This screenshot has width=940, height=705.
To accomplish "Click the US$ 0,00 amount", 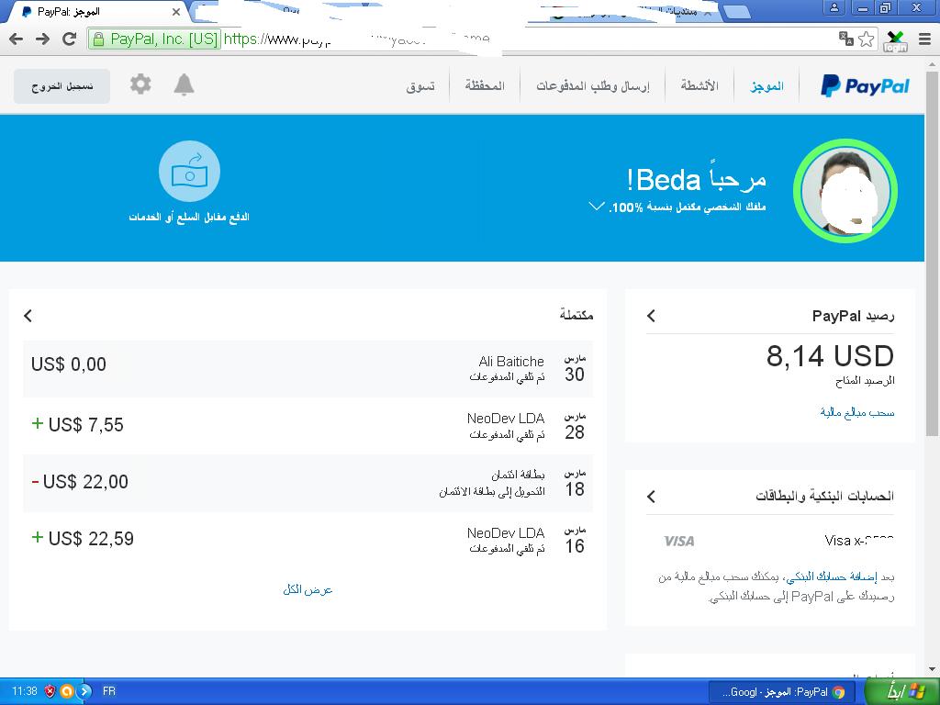I will (68, 364).
